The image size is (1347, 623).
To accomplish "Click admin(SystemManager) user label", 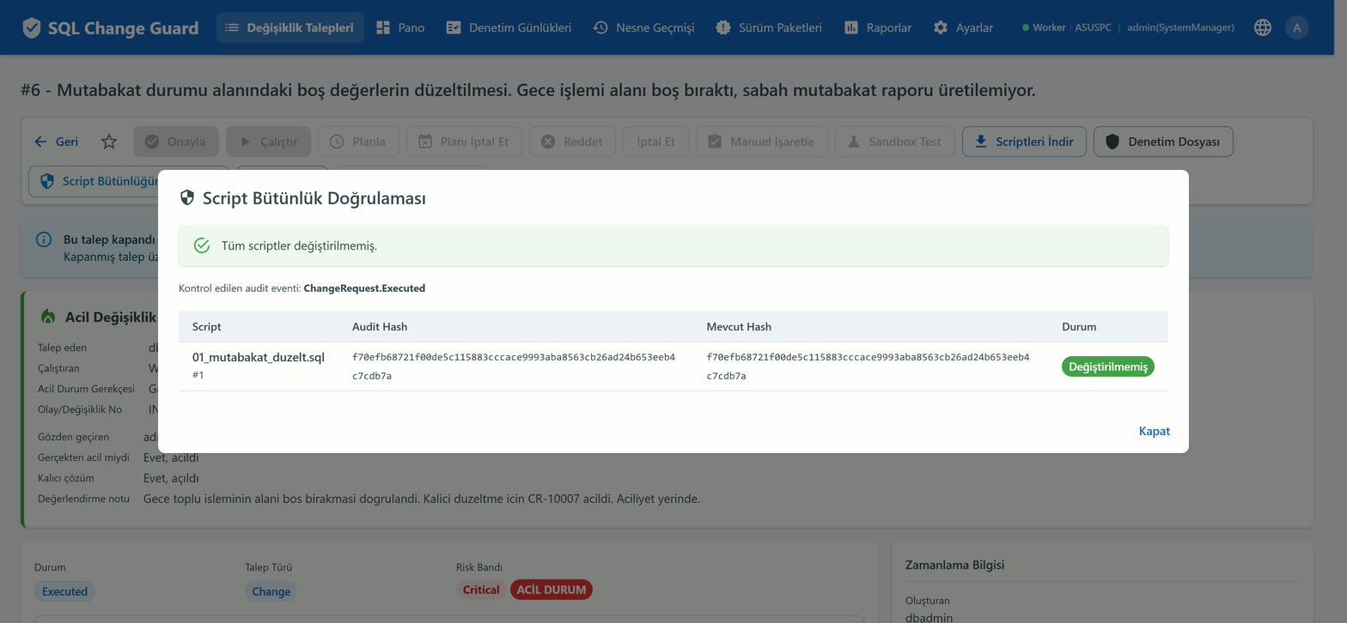I will [1180, 27].
